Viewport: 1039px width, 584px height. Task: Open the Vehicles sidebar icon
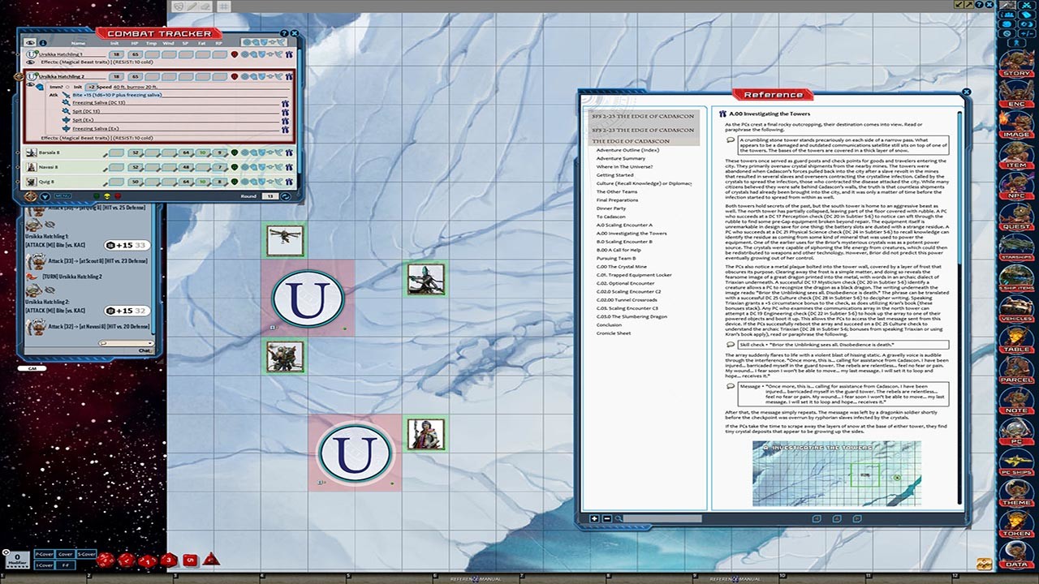pyautogui.click(x=1017, y=320)
